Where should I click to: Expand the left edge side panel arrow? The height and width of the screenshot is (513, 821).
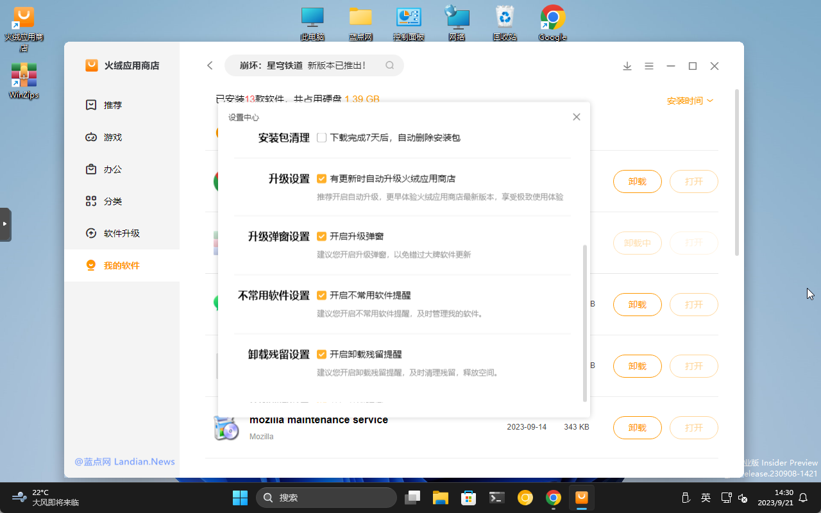(x=5, y=224)
